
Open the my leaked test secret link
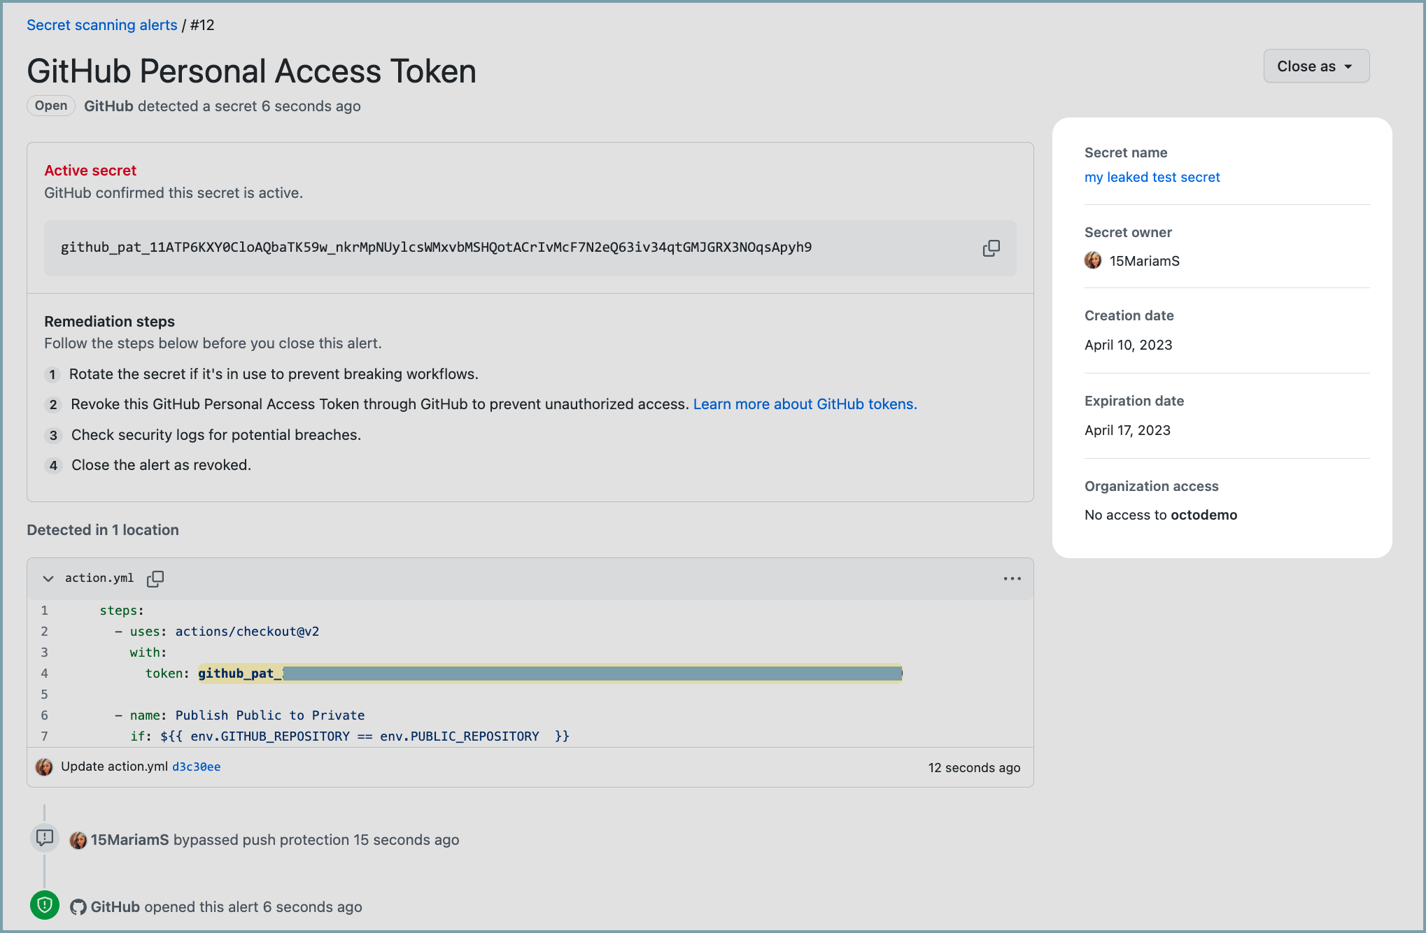point(1152,177)
